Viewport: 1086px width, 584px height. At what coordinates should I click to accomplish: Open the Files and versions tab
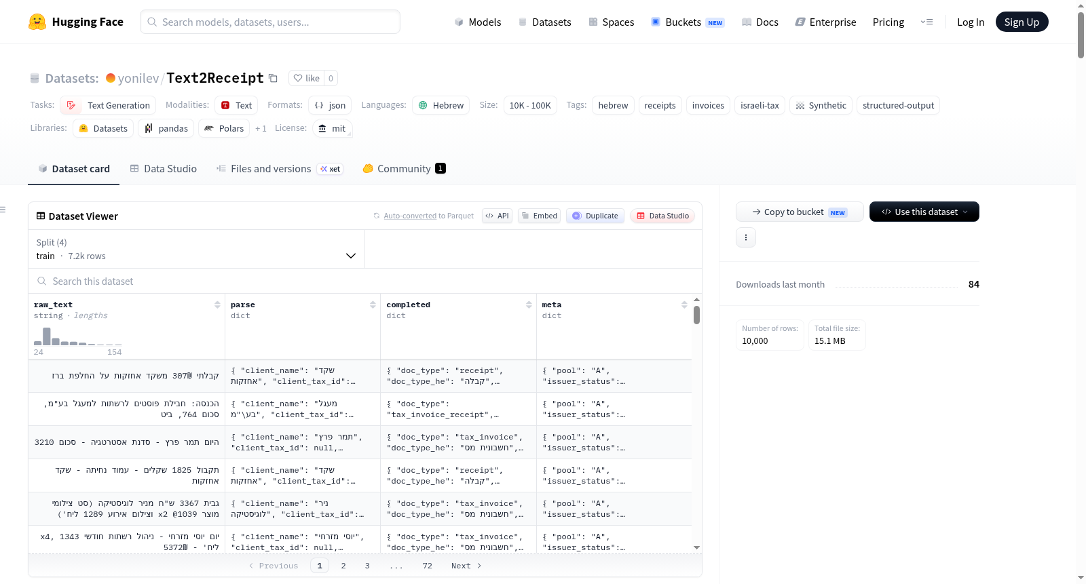pyautogui.click(x=280, y=169)
